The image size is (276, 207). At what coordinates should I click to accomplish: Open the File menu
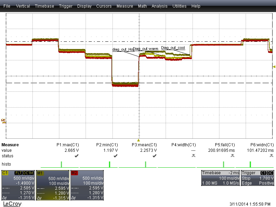coord(7,6)
